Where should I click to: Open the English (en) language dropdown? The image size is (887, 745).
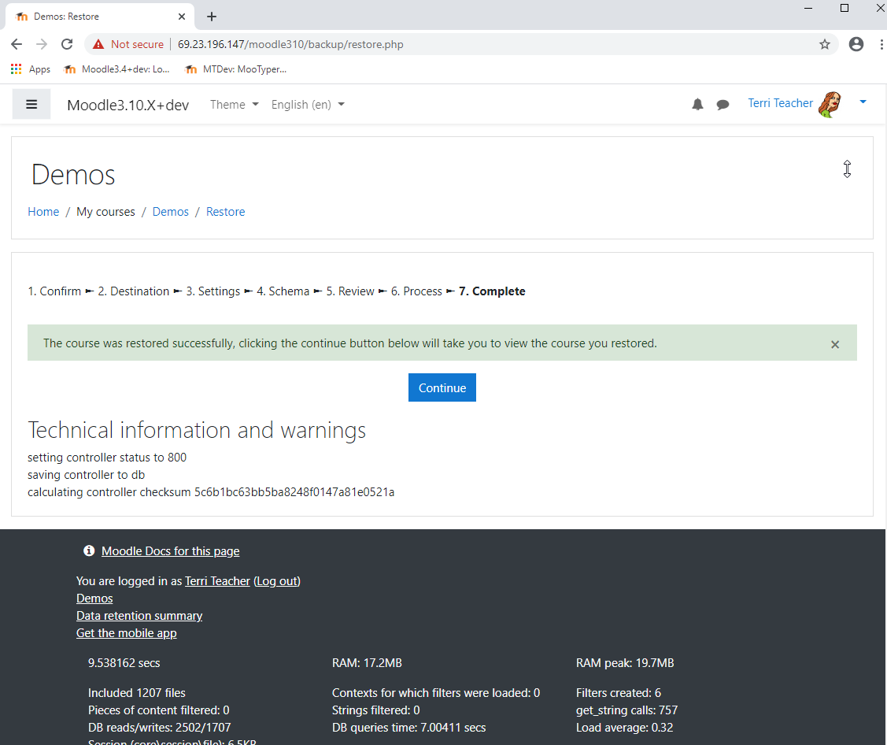tap(308, 104)
